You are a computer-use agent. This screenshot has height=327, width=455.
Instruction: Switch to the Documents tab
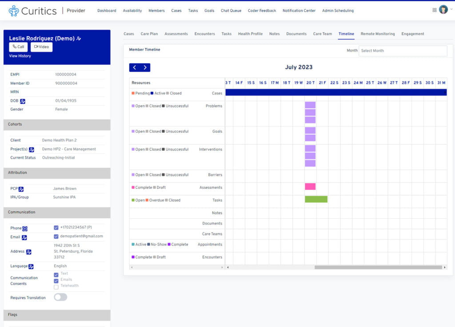tap(296, 34)
